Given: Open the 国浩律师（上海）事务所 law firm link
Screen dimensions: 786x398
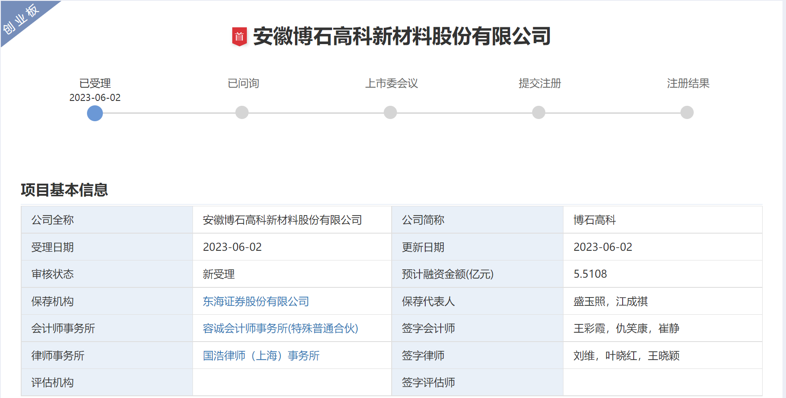Looking at the screenshot, I should point(261,356).
